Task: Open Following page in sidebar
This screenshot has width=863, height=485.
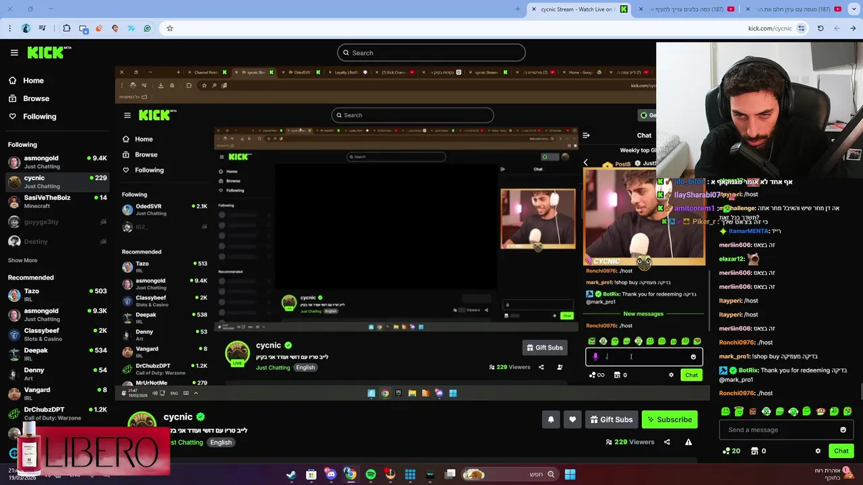Action: click(40, 117)
